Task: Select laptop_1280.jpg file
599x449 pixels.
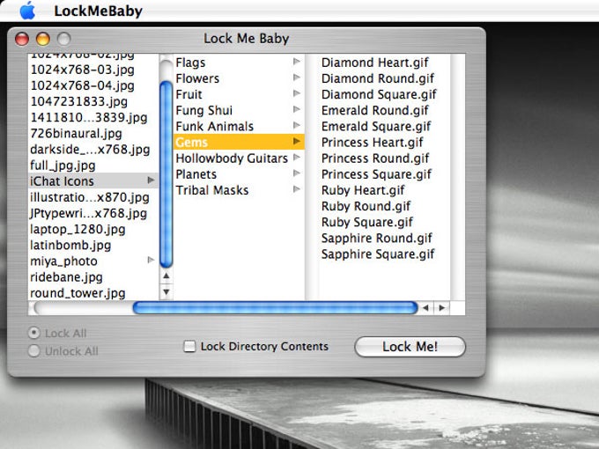Action: (x=78, y=230)
